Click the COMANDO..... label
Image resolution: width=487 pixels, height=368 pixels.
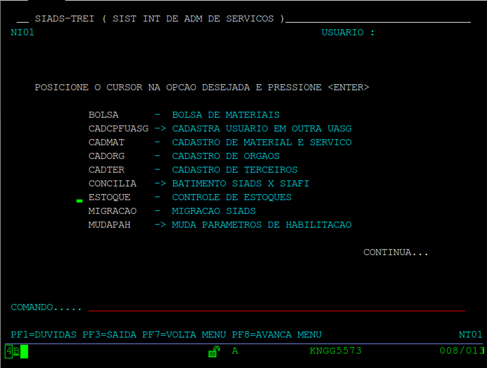click(x=46, y=308)
